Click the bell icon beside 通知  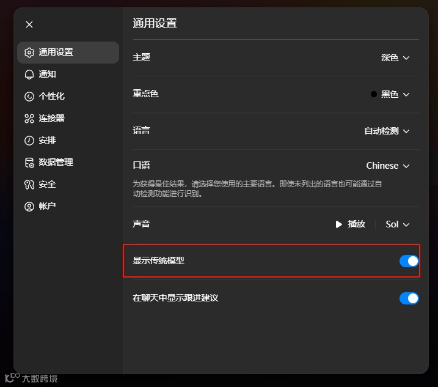click(29, 75)
